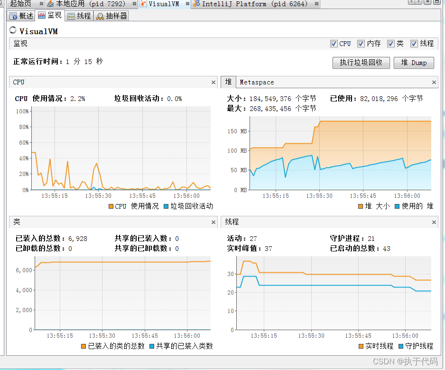
Task: Click the orange 堆 大小 legend swatch
Action: [361, 206]
